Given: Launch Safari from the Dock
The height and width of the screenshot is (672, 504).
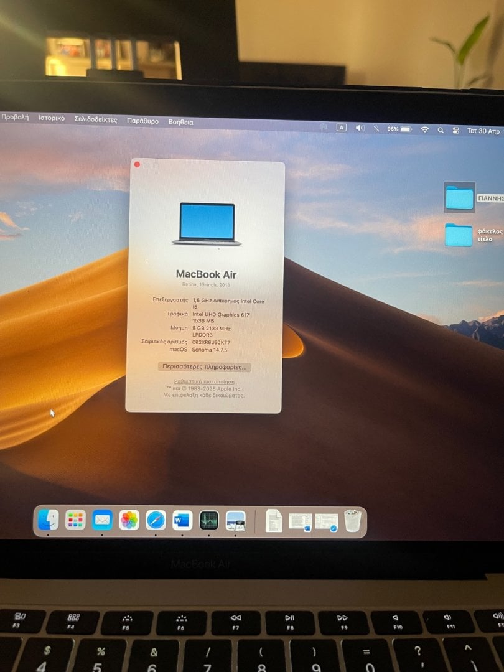Looking at the screenshot, I should pyautogui.click(x=156, y=520).
